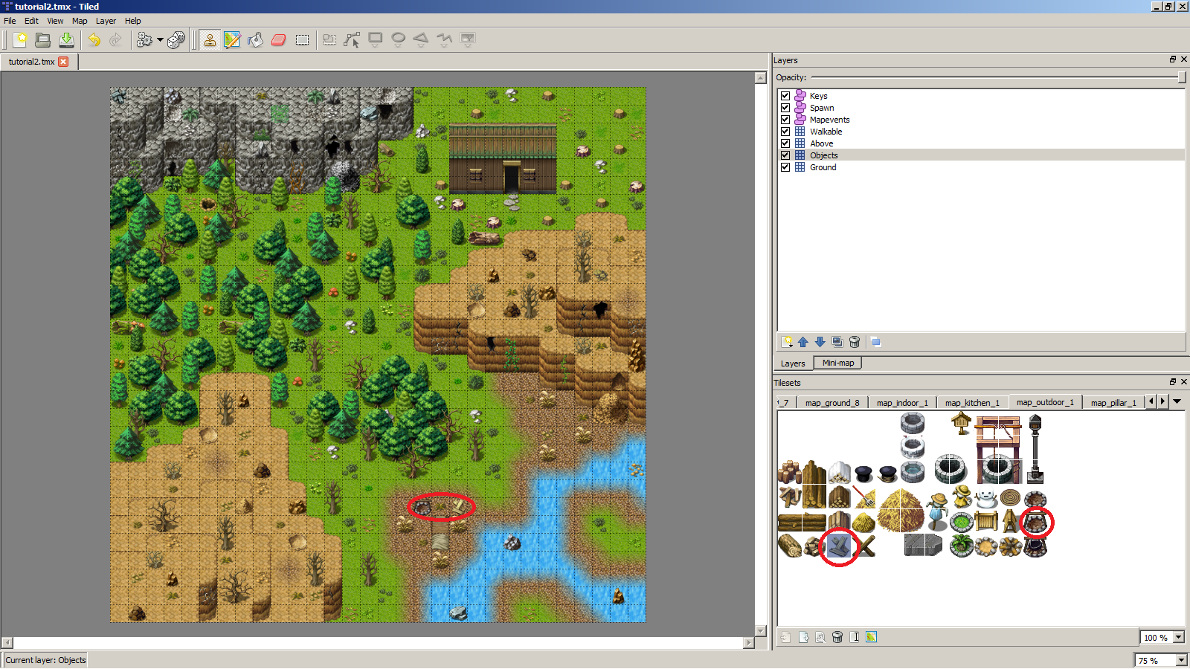Select the Mapevents layer name
The image size is (1190, 669).
click(829, 120)
